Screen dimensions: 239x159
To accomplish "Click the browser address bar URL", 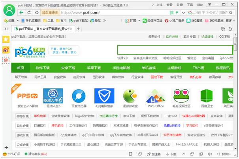I will coord(80,13).
